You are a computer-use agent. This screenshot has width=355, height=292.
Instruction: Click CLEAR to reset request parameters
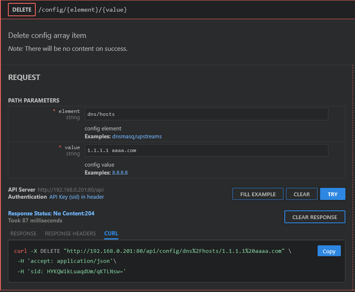point(301,194)
